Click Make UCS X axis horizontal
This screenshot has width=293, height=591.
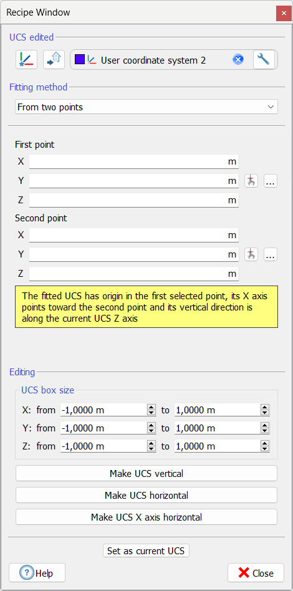click(x=146, y=517)
